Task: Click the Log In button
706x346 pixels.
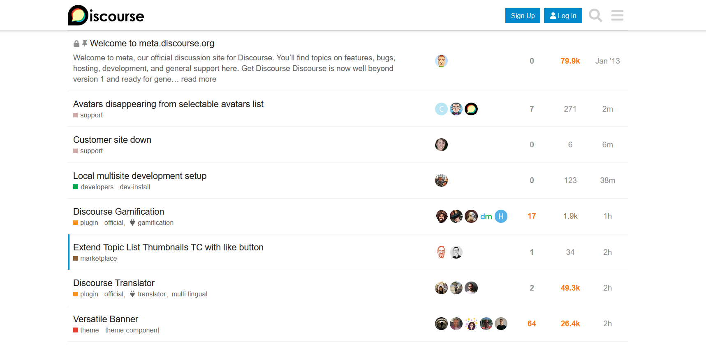Action: coord(563,16)
